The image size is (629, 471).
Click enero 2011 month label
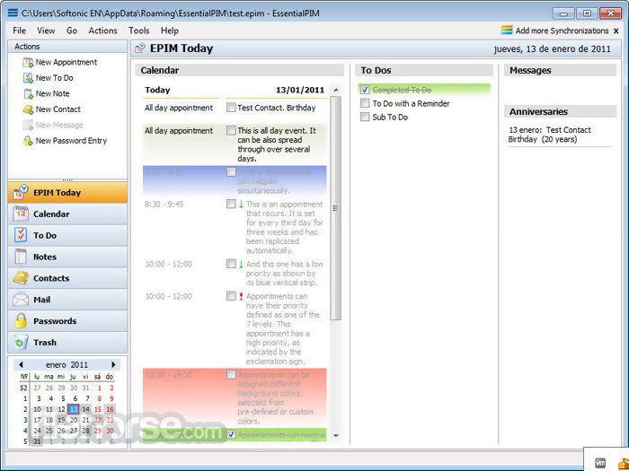point(66,365)
